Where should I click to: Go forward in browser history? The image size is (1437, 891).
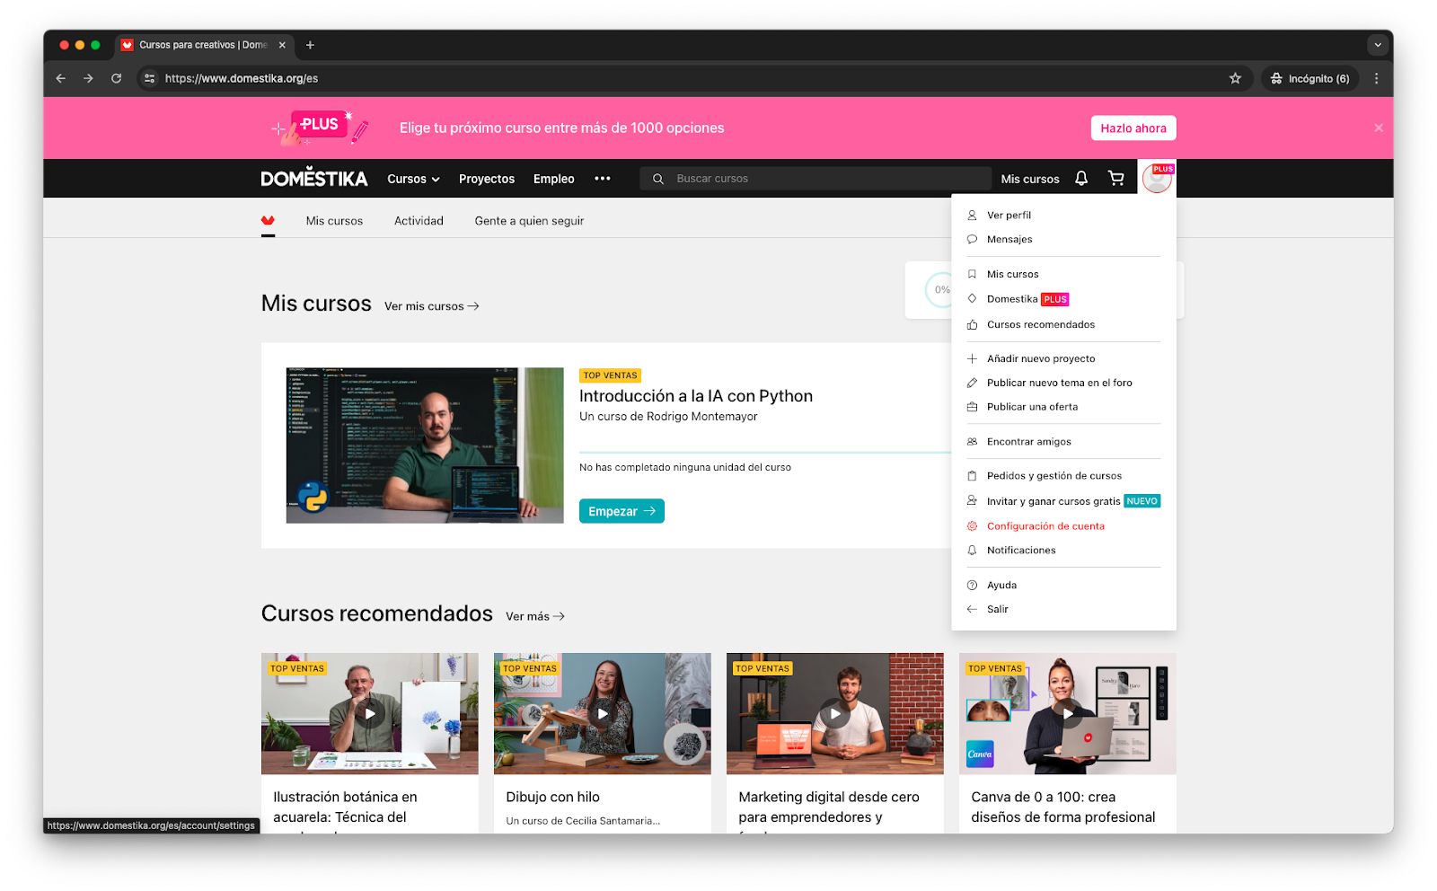coord(88,78)
